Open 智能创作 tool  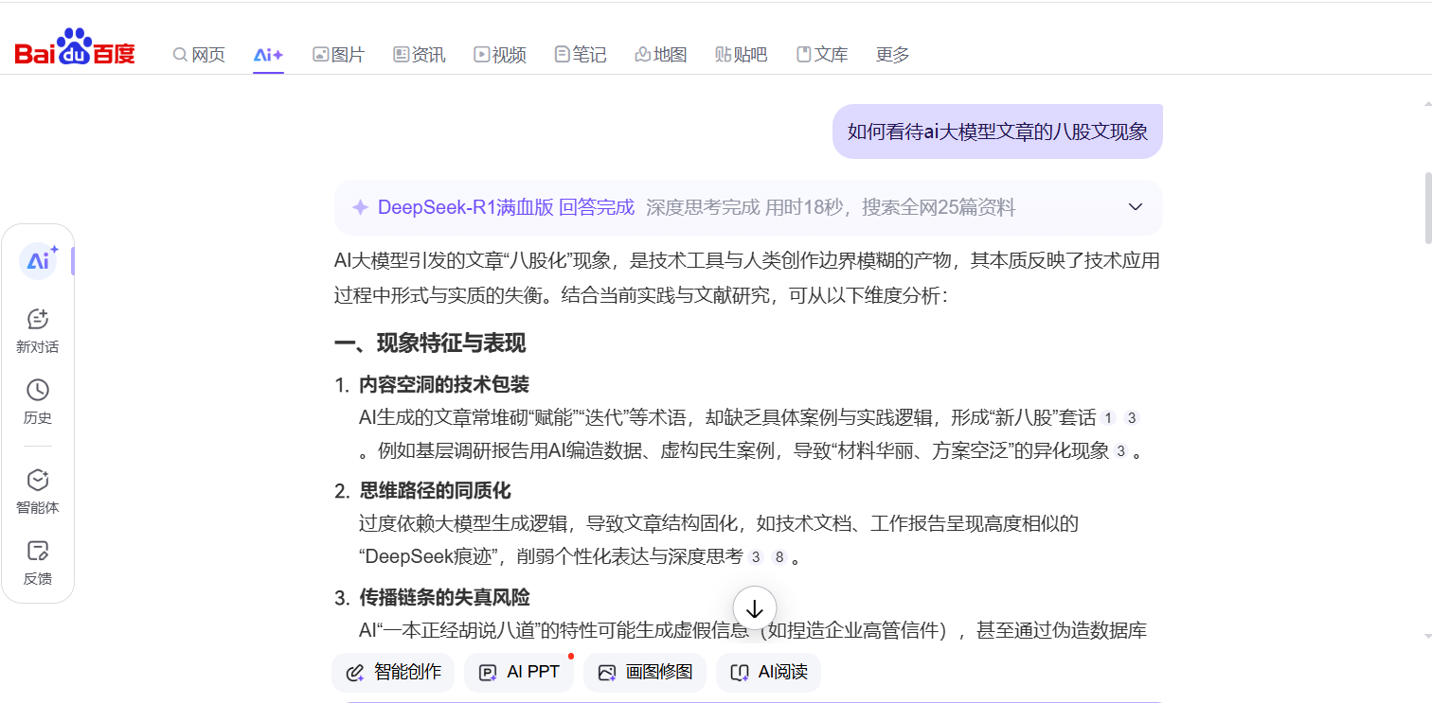393,673
